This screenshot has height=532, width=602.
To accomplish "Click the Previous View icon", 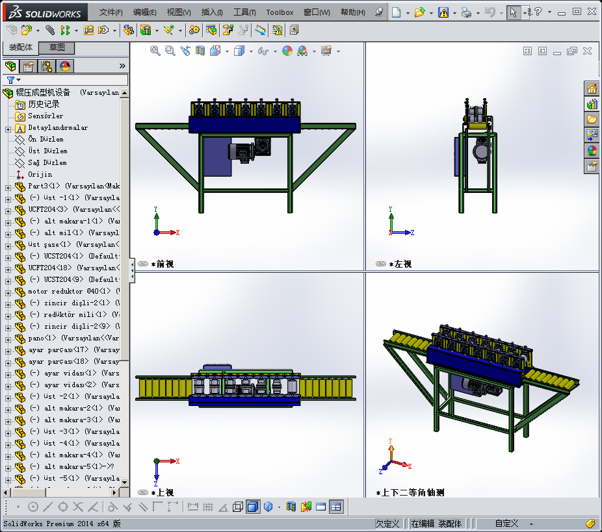I will click(x=185, y=51).
